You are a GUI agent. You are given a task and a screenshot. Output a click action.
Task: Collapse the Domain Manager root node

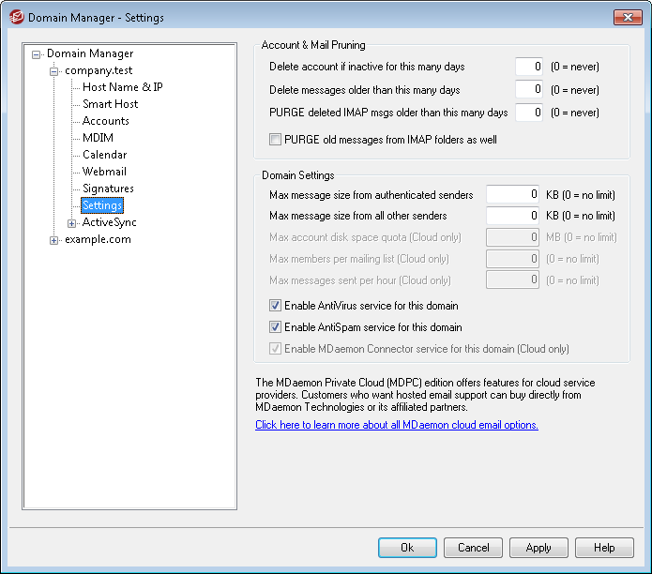click(37, 54)
